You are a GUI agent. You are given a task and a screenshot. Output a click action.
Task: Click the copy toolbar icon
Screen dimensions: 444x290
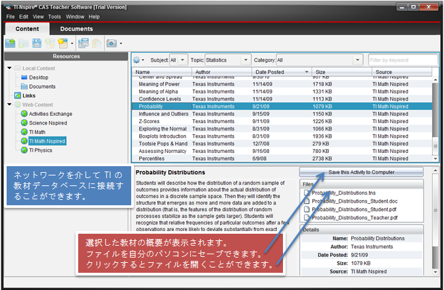(83, 43)
